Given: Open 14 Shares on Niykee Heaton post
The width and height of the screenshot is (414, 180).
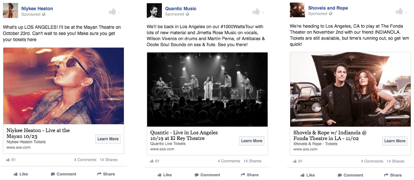Looking at the screenshot, I should [108, 160].
